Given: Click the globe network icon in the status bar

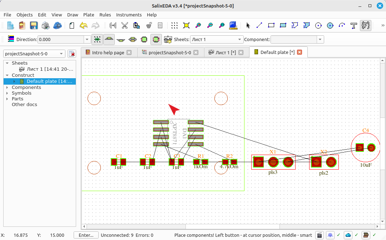Looking at the screenshot, I should click(x=330, y=235).
